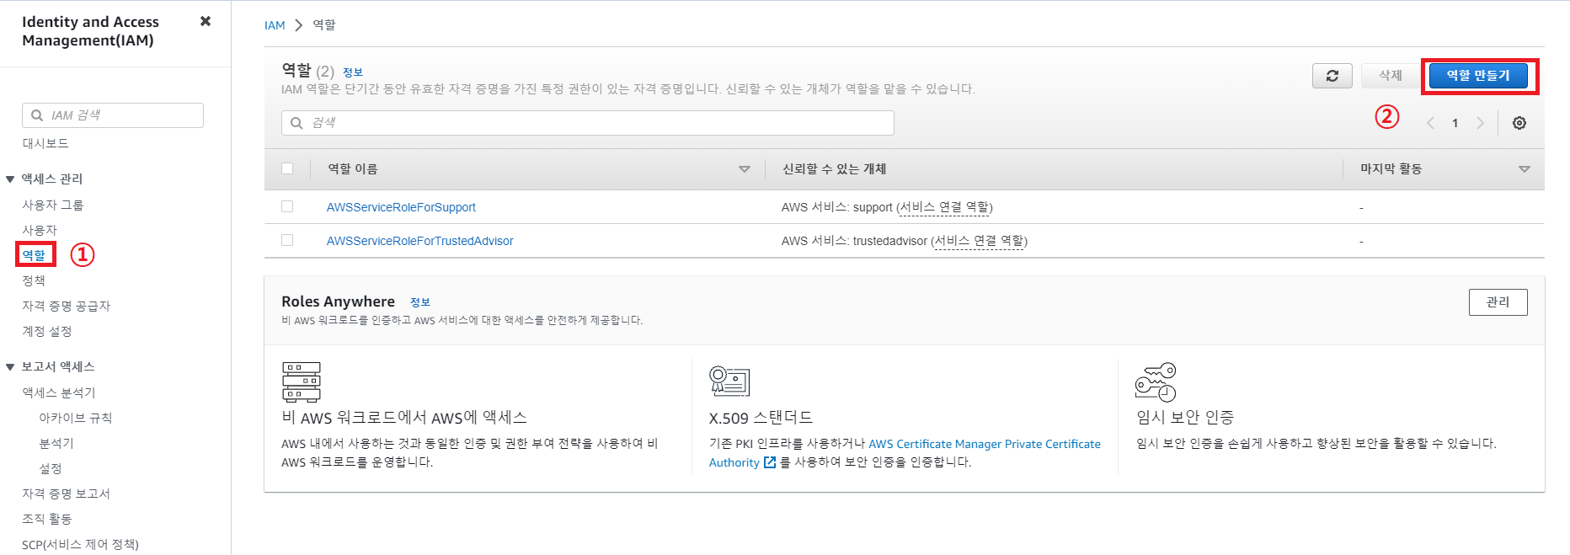Image resolution: width=1570 pixels, height=555 pixels.
Task: Open 액세스 분석기 in sidebar
Action: click(x=59, y=392)
